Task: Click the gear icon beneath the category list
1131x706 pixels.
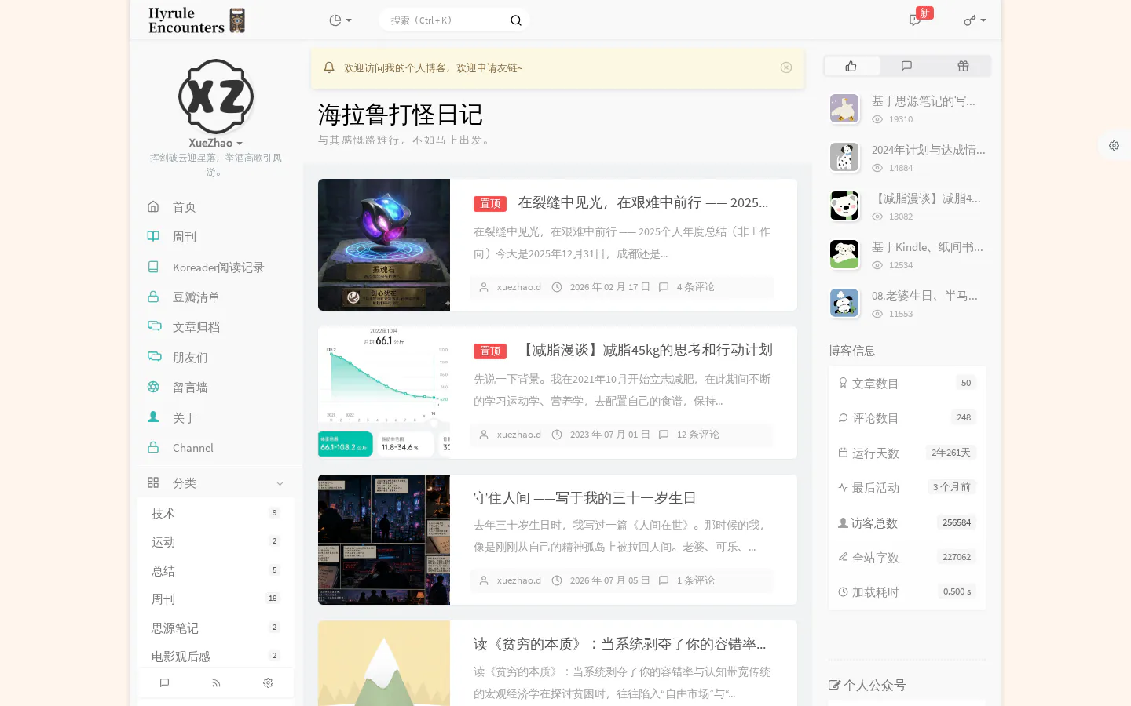Action: 268,683
